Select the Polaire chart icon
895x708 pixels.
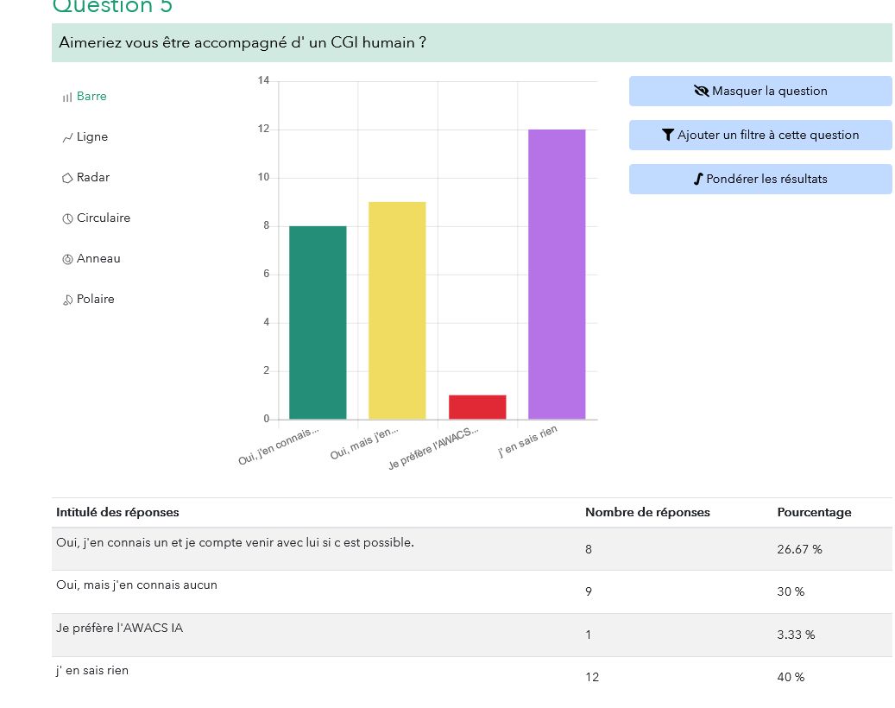pyautogui.click(x=67, y=300)
